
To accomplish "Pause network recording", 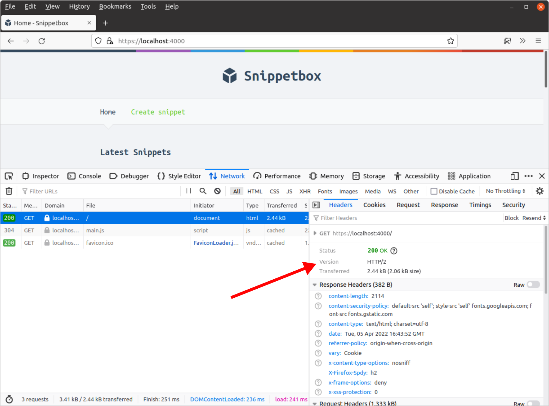I will click(x=189, y=191).
